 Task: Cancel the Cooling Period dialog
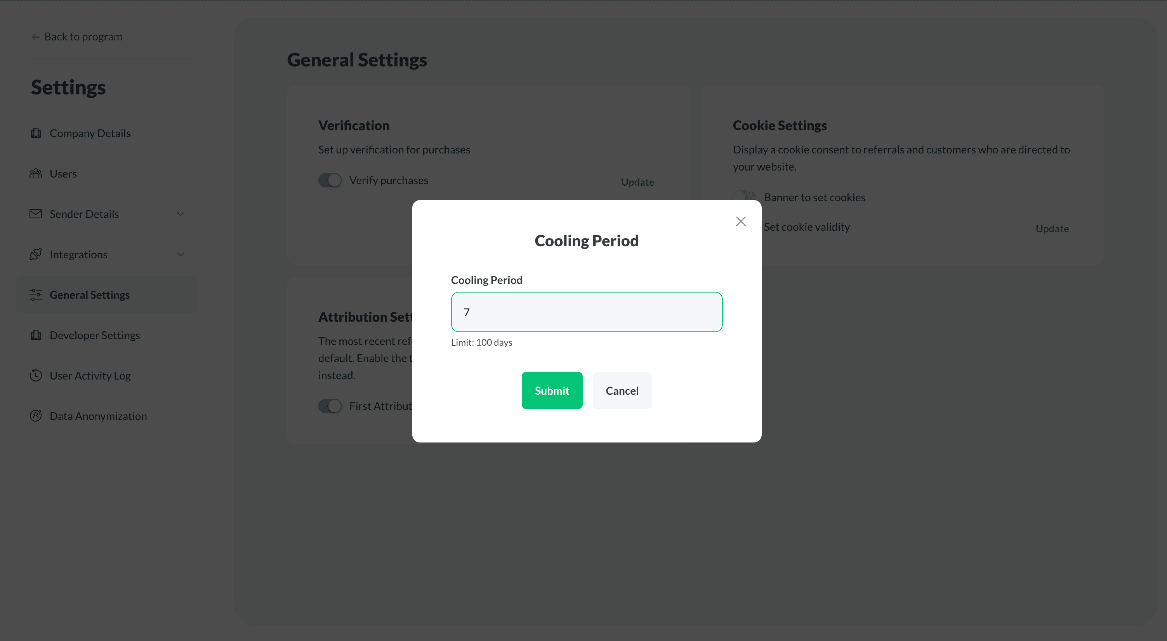[622, 390]
